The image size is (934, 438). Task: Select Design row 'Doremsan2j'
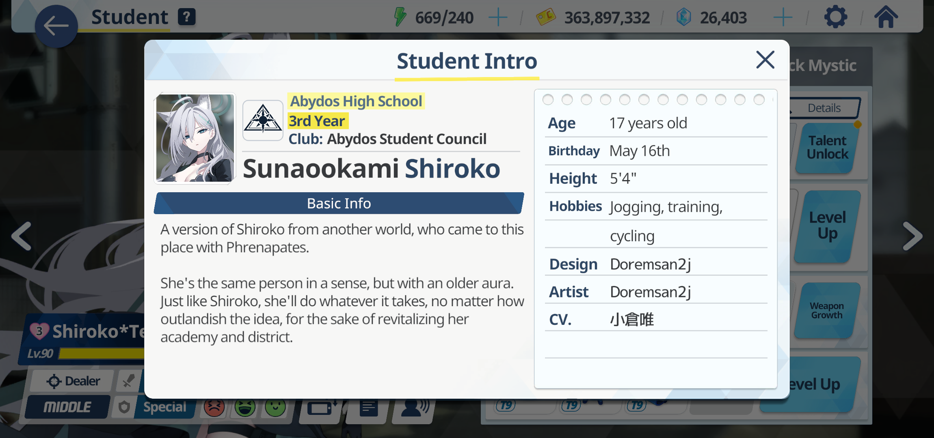pyautogui.click(x=650, y=264)
